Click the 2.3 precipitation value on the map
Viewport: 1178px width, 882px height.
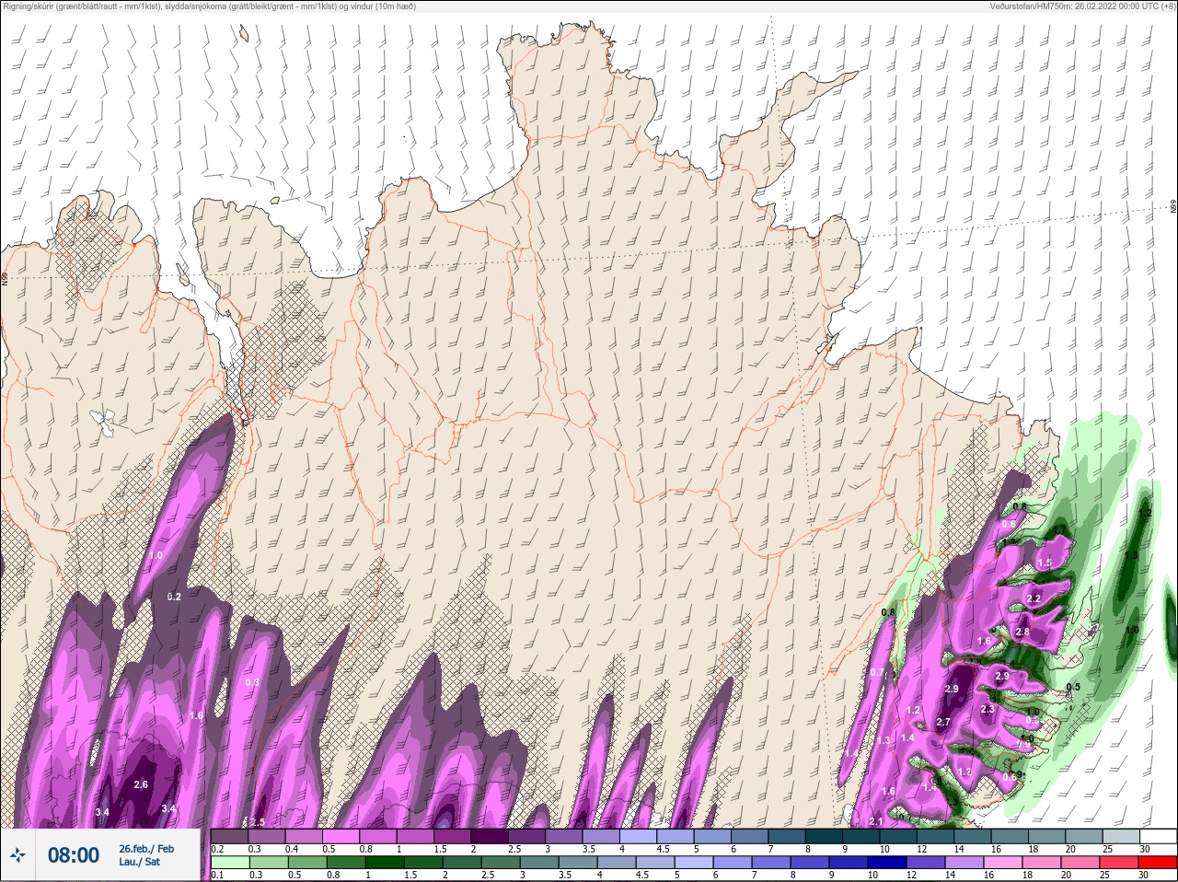tap(988, 710)
